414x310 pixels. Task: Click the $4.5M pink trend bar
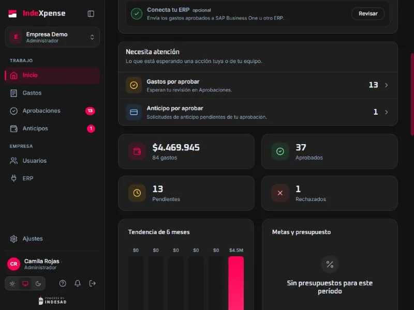coord(236,283)
